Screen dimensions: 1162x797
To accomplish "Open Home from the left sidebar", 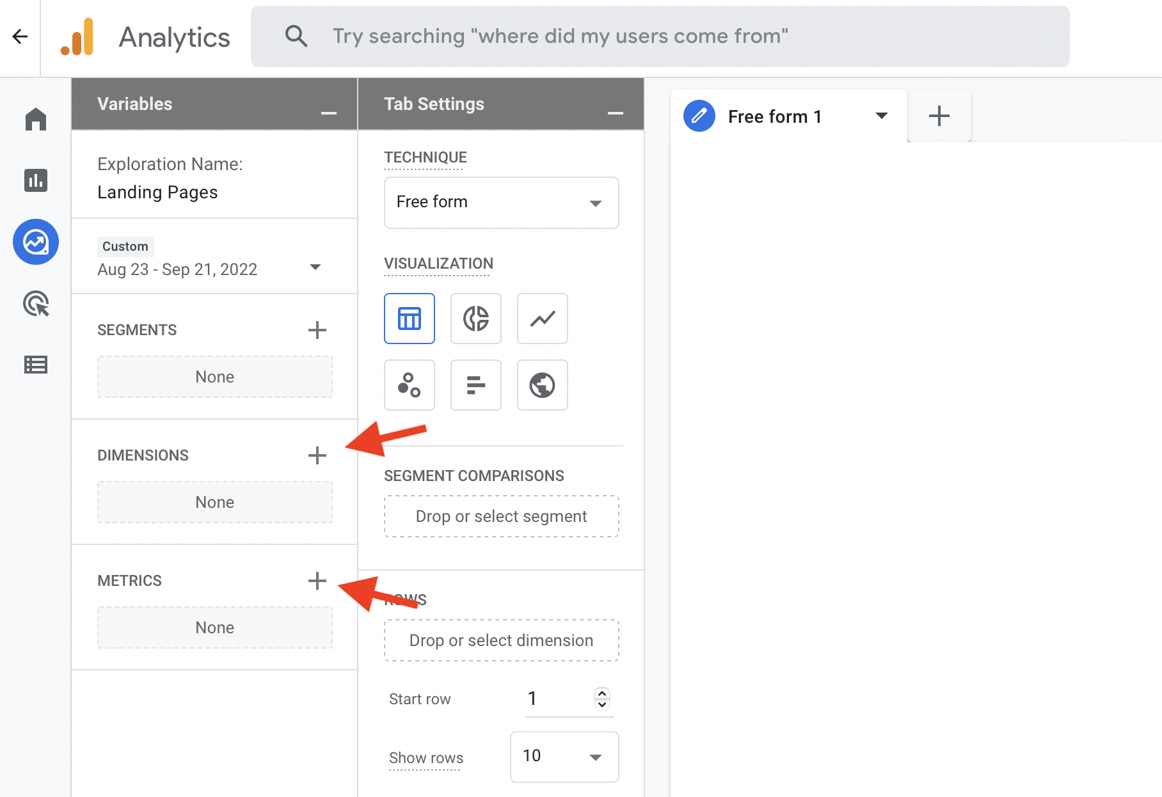I will pyautogui.click(x=36, y=119).
